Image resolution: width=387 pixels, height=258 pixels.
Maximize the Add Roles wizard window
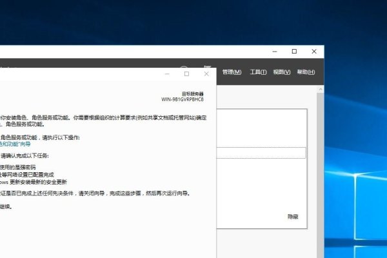[x=186, y=74]
